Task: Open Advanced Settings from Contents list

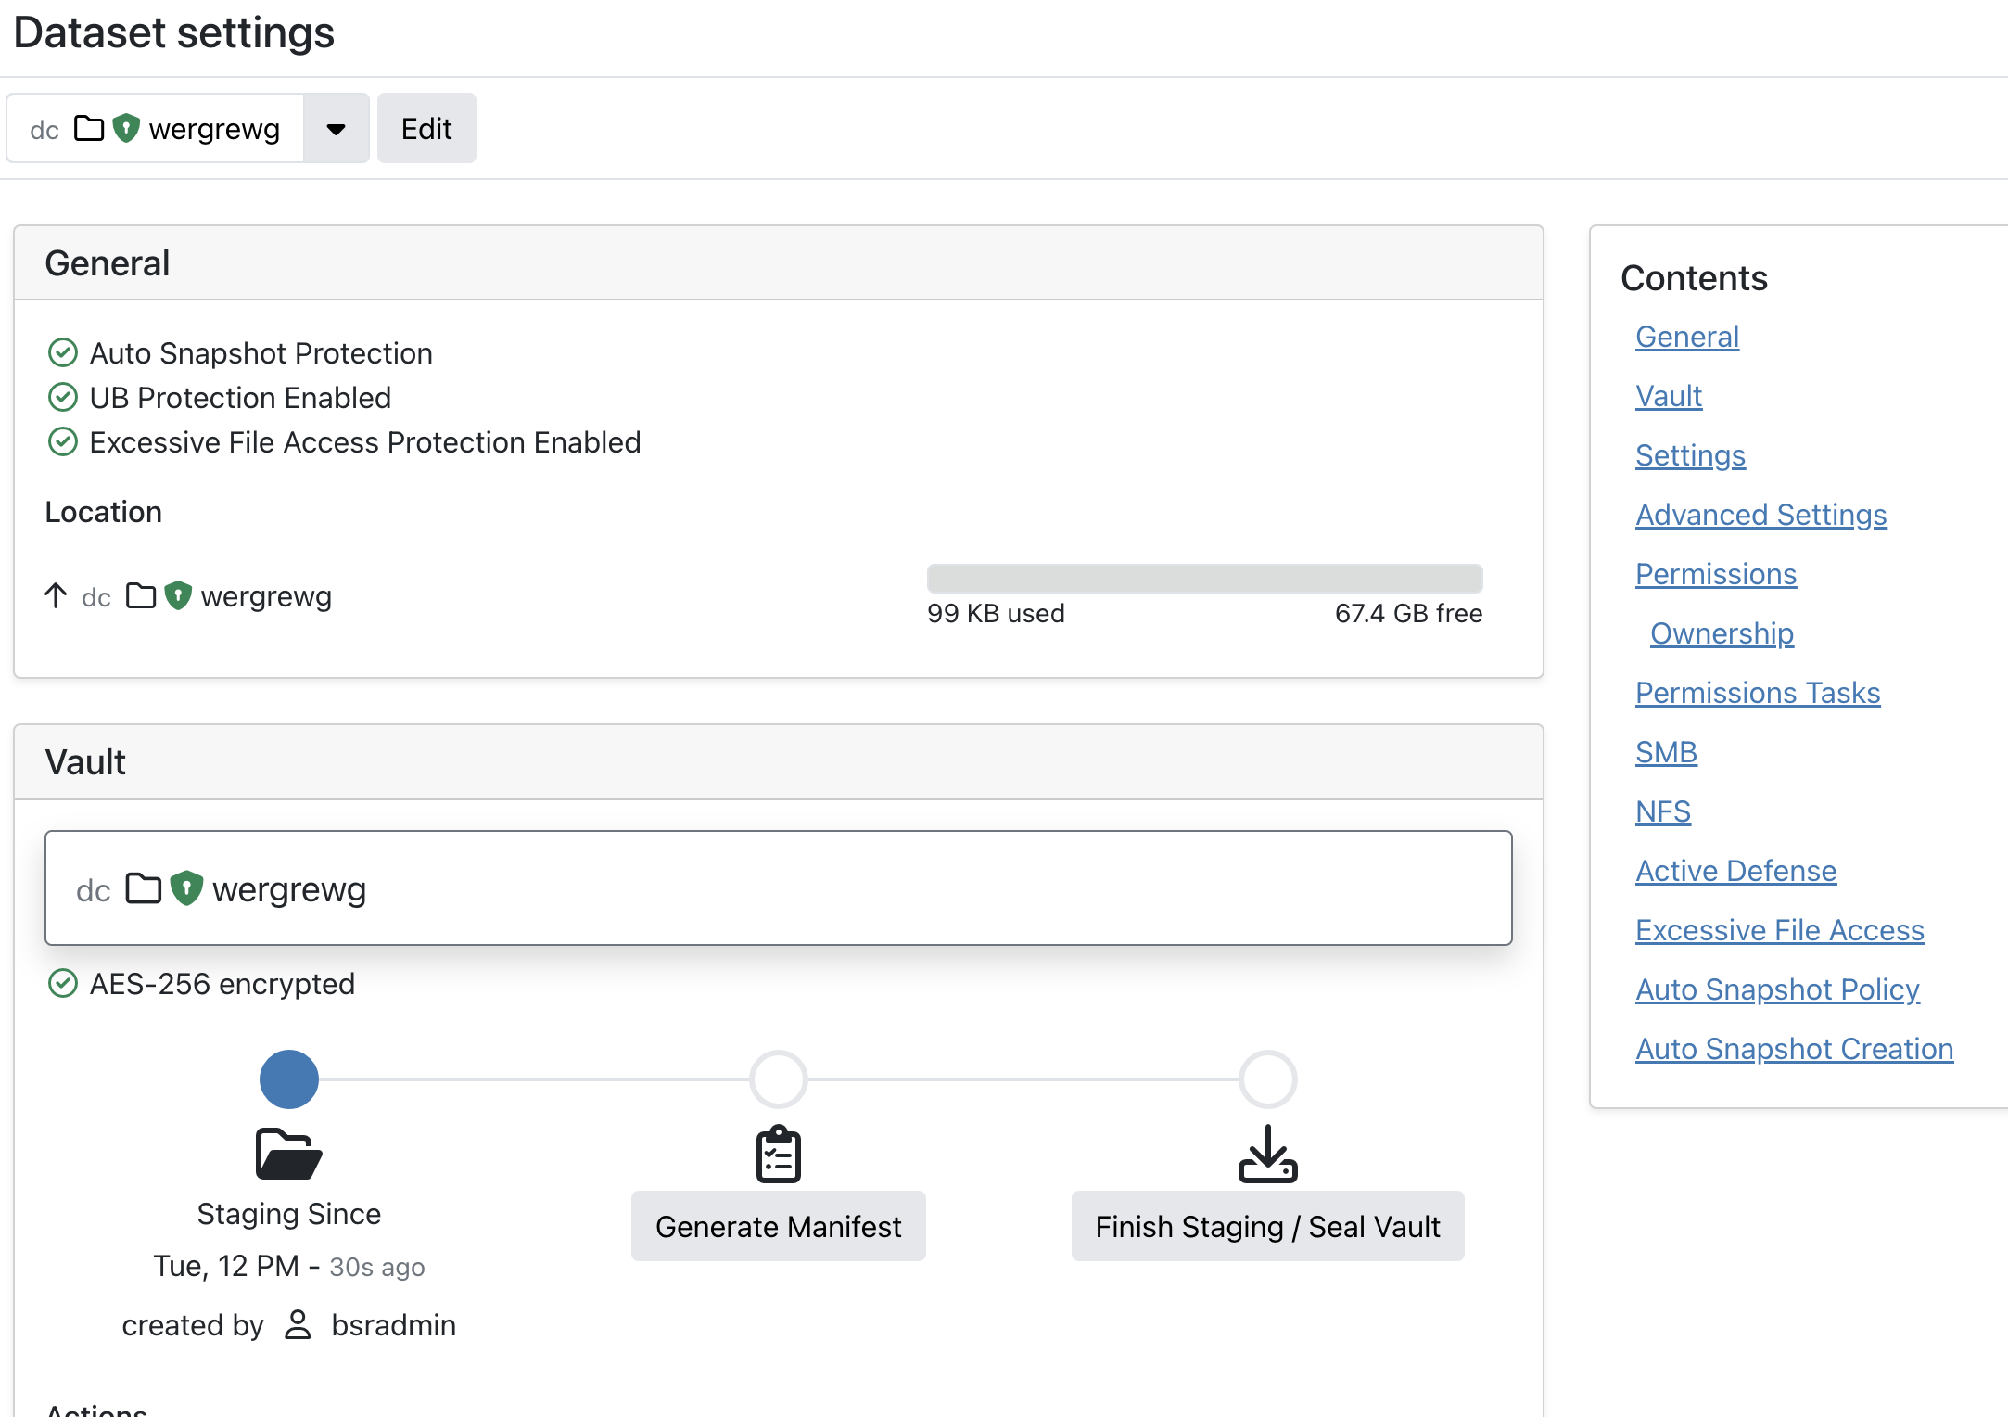Action: pos(1760,515)
